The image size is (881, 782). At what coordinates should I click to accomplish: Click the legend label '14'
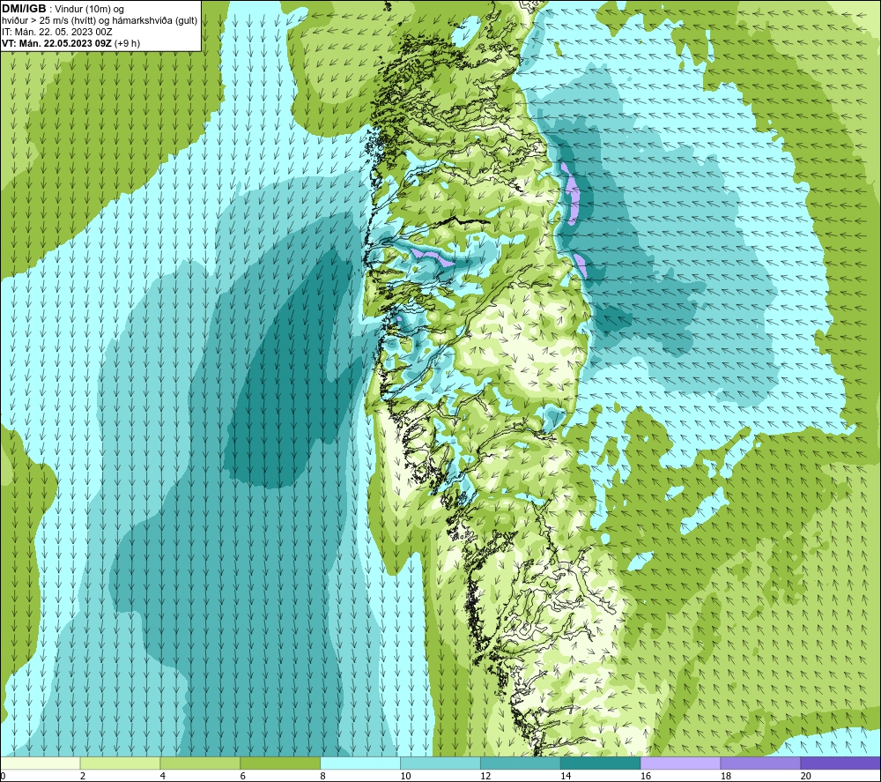[566, 776]
